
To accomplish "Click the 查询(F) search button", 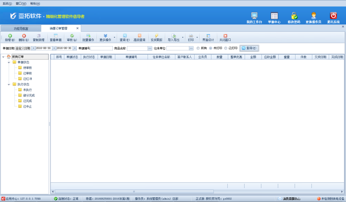I will coord(249,48).
